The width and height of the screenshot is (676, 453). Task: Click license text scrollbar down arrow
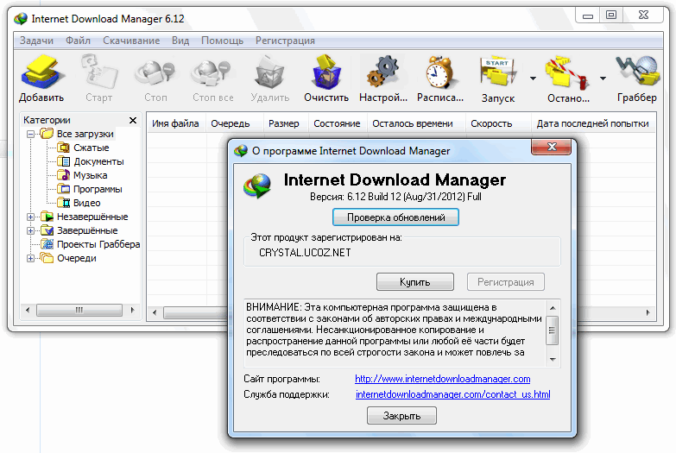point(553,360)
